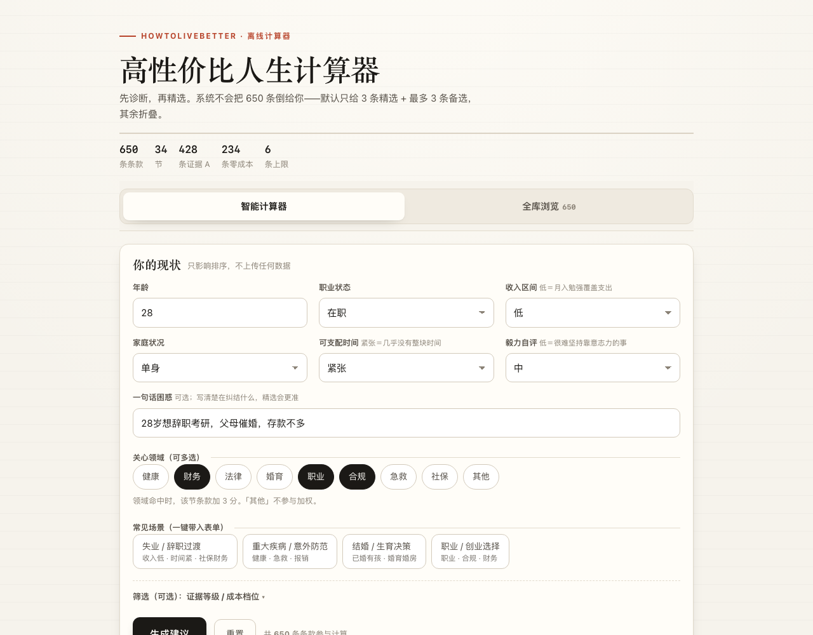Screen dimensions: 813x635
Task: Open the 全库浏览 650 tab
Action: coord(549,206)
